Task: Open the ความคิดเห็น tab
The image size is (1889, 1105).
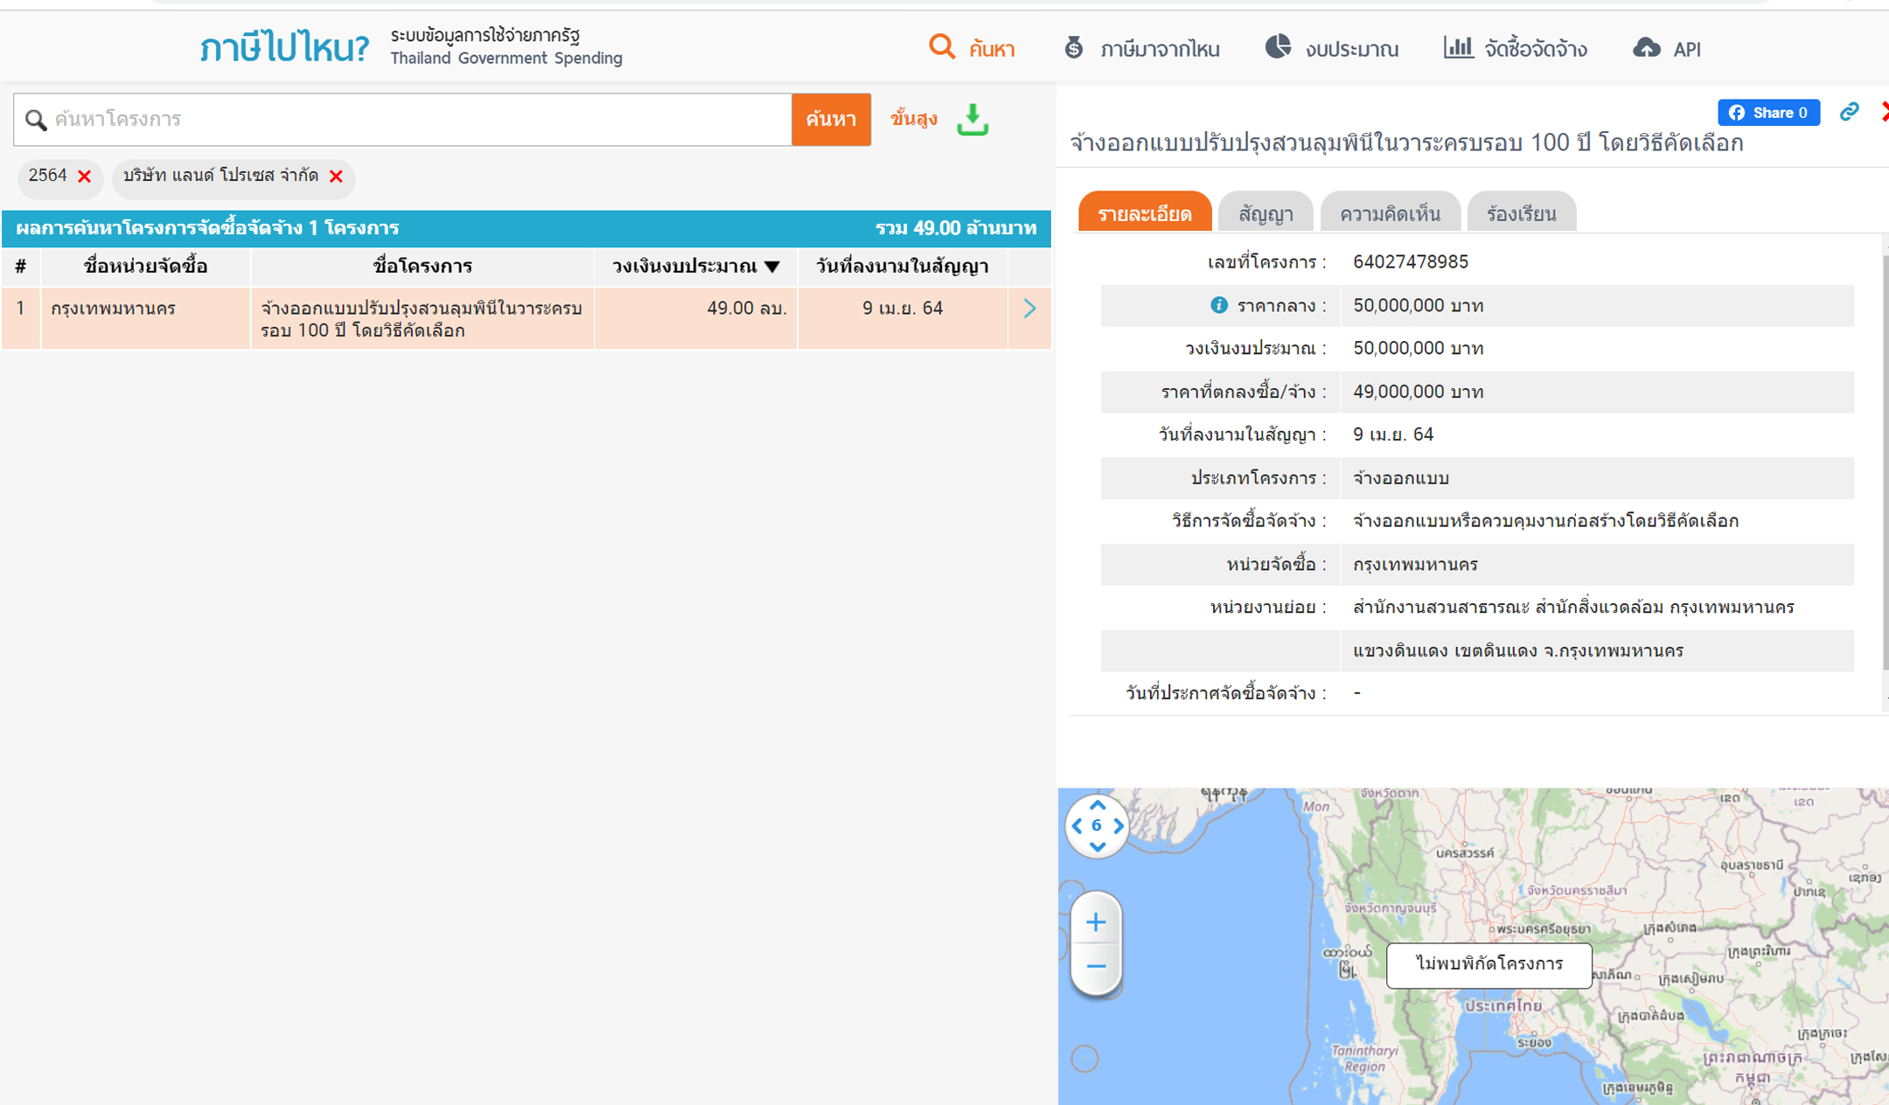Action: coord(1390,213)
